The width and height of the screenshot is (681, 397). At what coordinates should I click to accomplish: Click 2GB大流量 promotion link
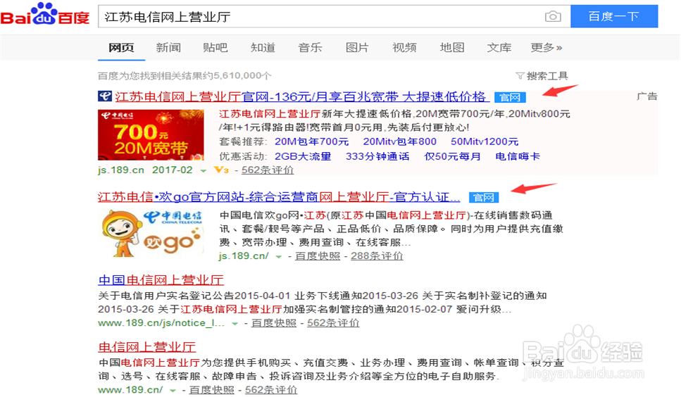coord(303,156)
